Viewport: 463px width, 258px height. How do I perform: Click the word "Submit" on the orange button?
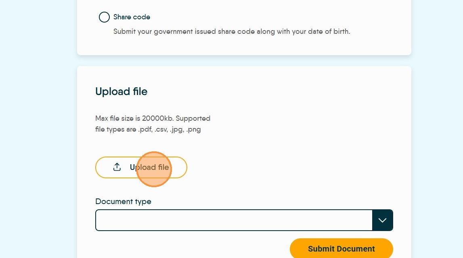[x=322, y=249]
